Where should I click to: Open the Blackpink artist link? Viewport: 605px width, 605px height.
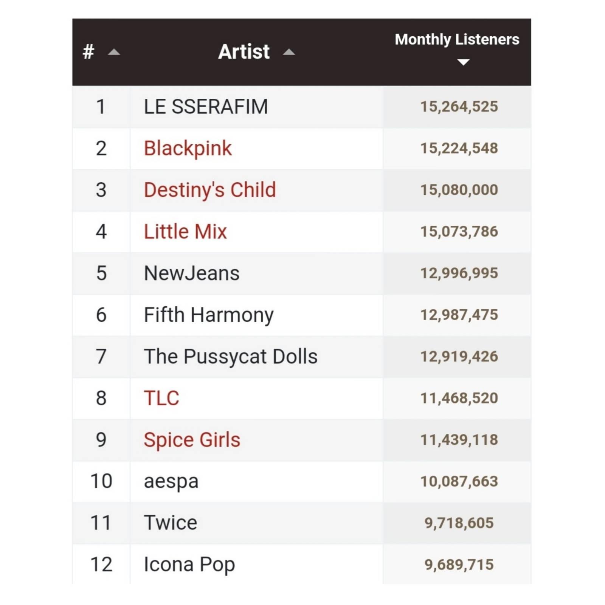(188, 148)
